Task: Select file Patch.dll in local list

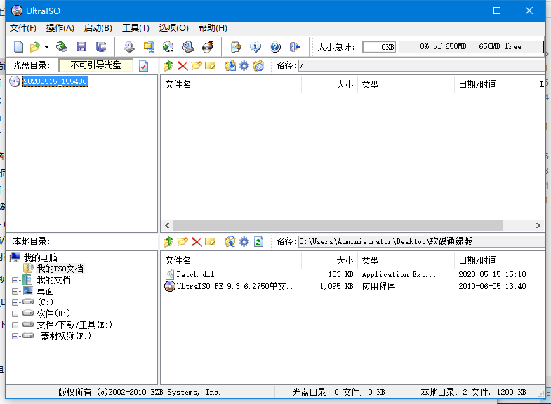Action: (195, 274)
